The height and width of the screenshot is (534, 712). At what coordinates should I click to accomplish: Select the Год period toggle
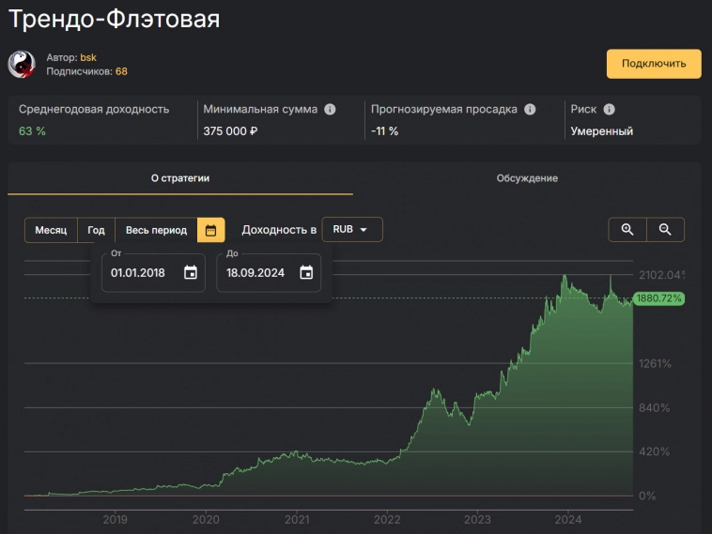(x=97, y=230)
